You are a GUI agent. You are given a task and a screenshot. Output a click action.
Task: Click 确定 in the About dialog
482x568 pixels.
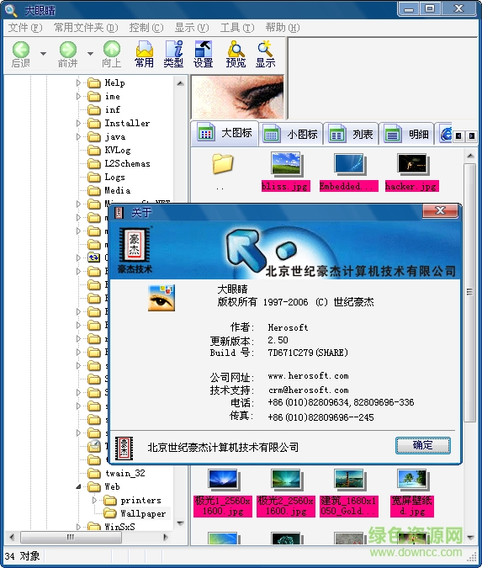tap(422, 445)
